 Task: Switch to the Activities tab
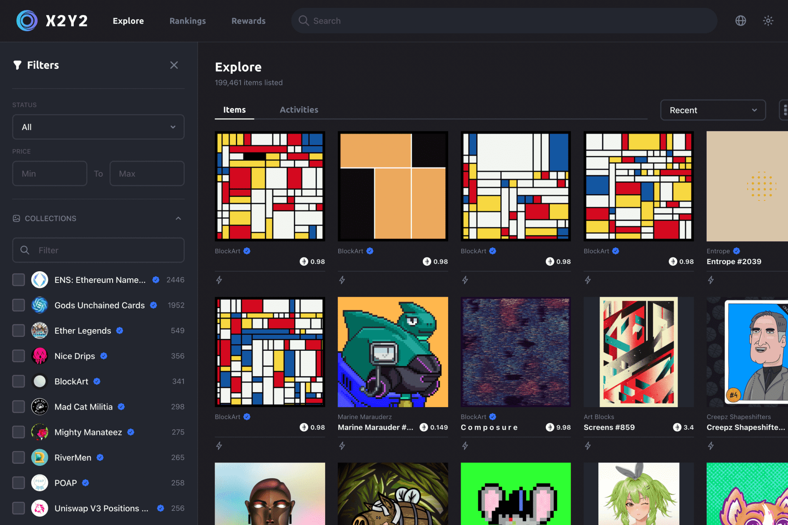pos(299,110)
